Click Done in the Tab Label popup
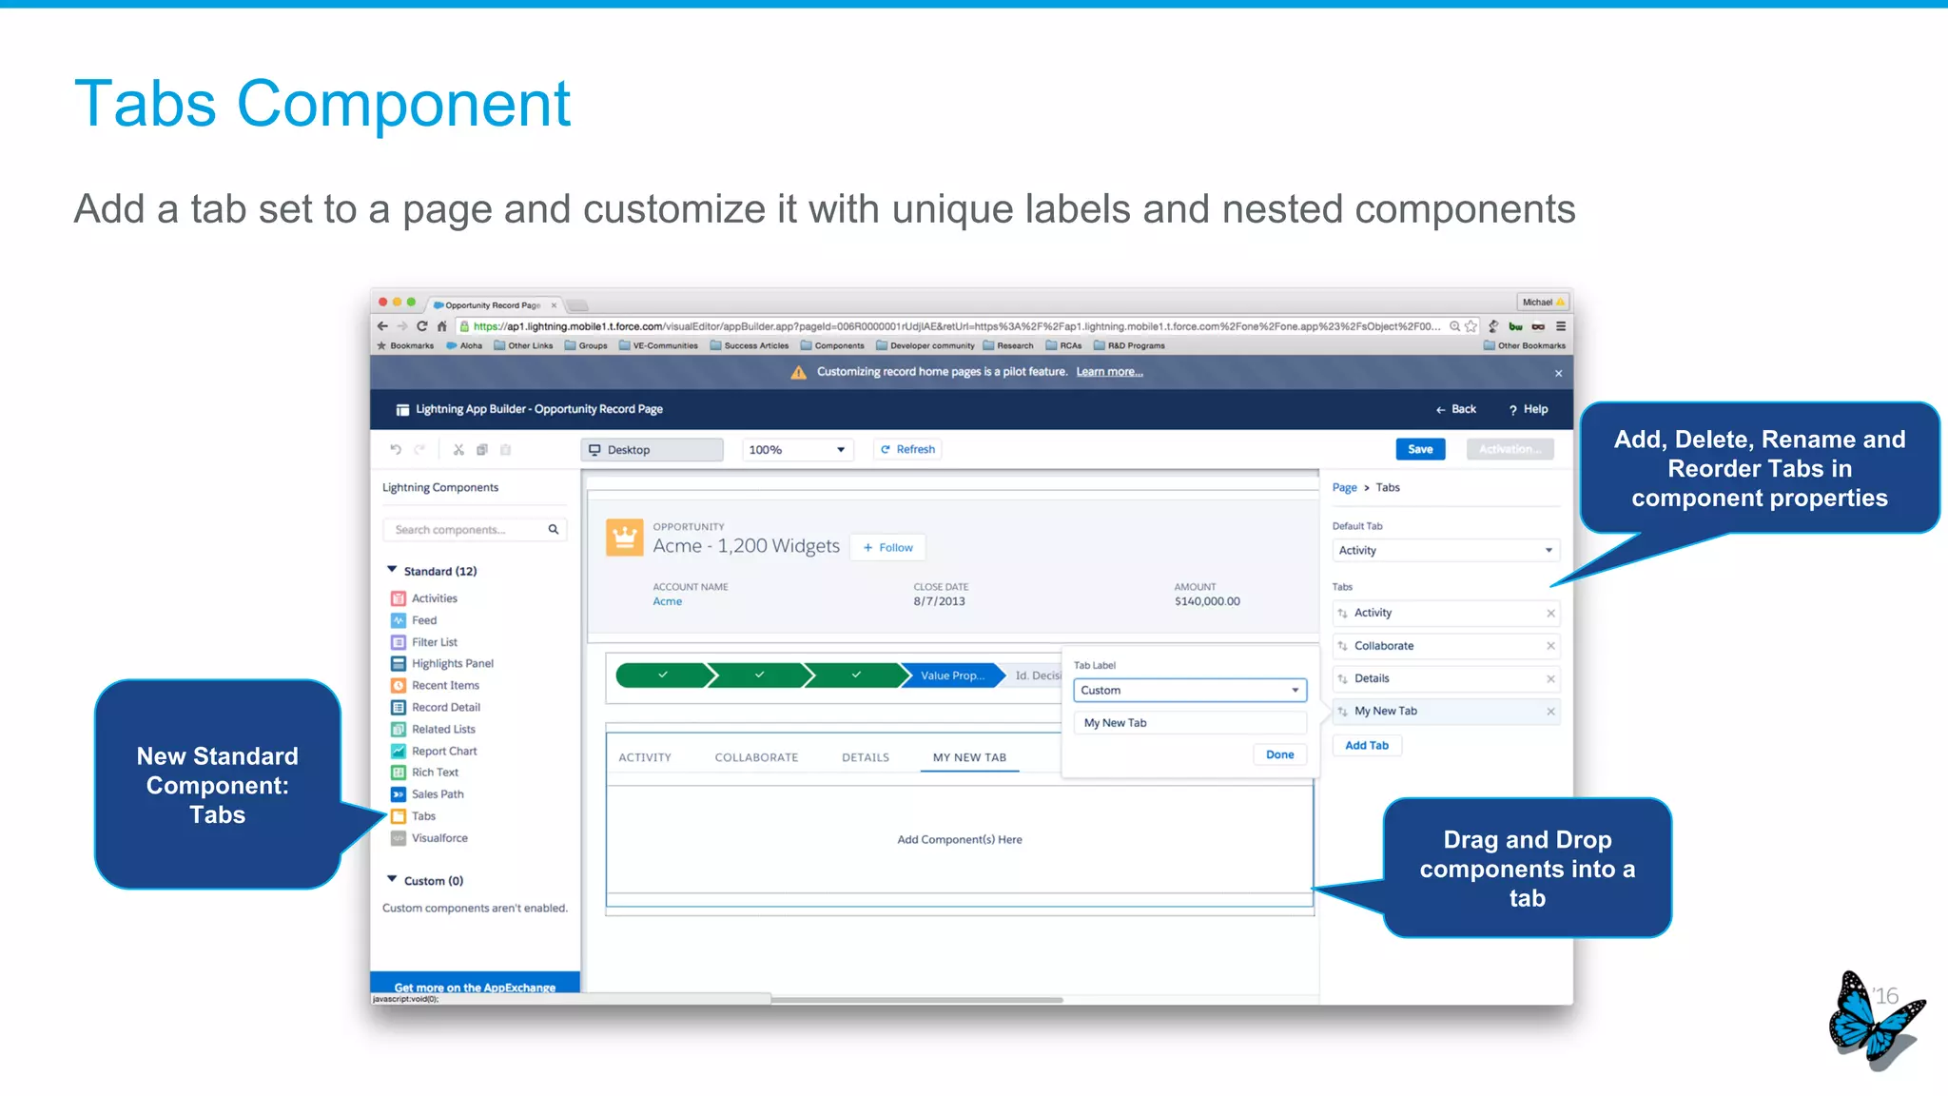Viewport: 1948px width, 1096px height. [1279, 754]
